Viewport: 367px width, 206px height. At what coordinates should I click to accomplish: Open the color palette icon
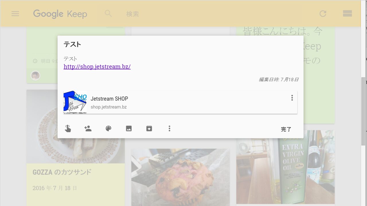tap(108, 129)
